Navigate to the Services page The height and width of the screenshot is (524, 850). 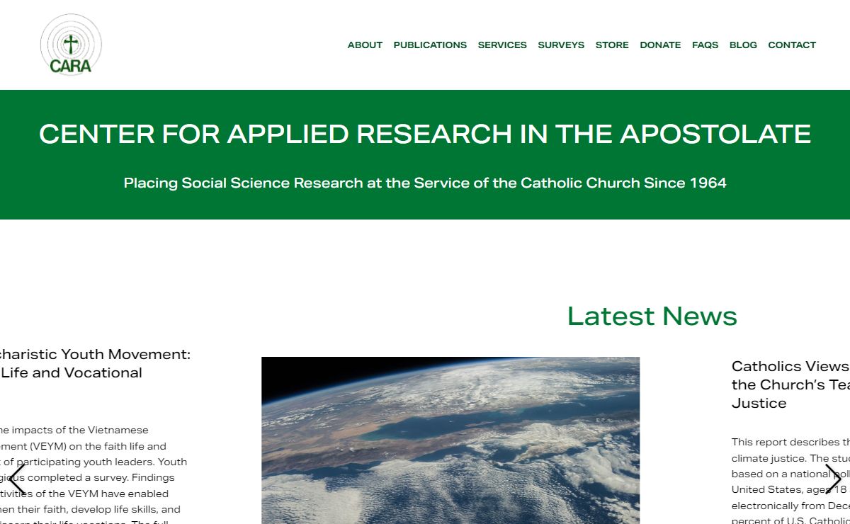click(502, 45)
